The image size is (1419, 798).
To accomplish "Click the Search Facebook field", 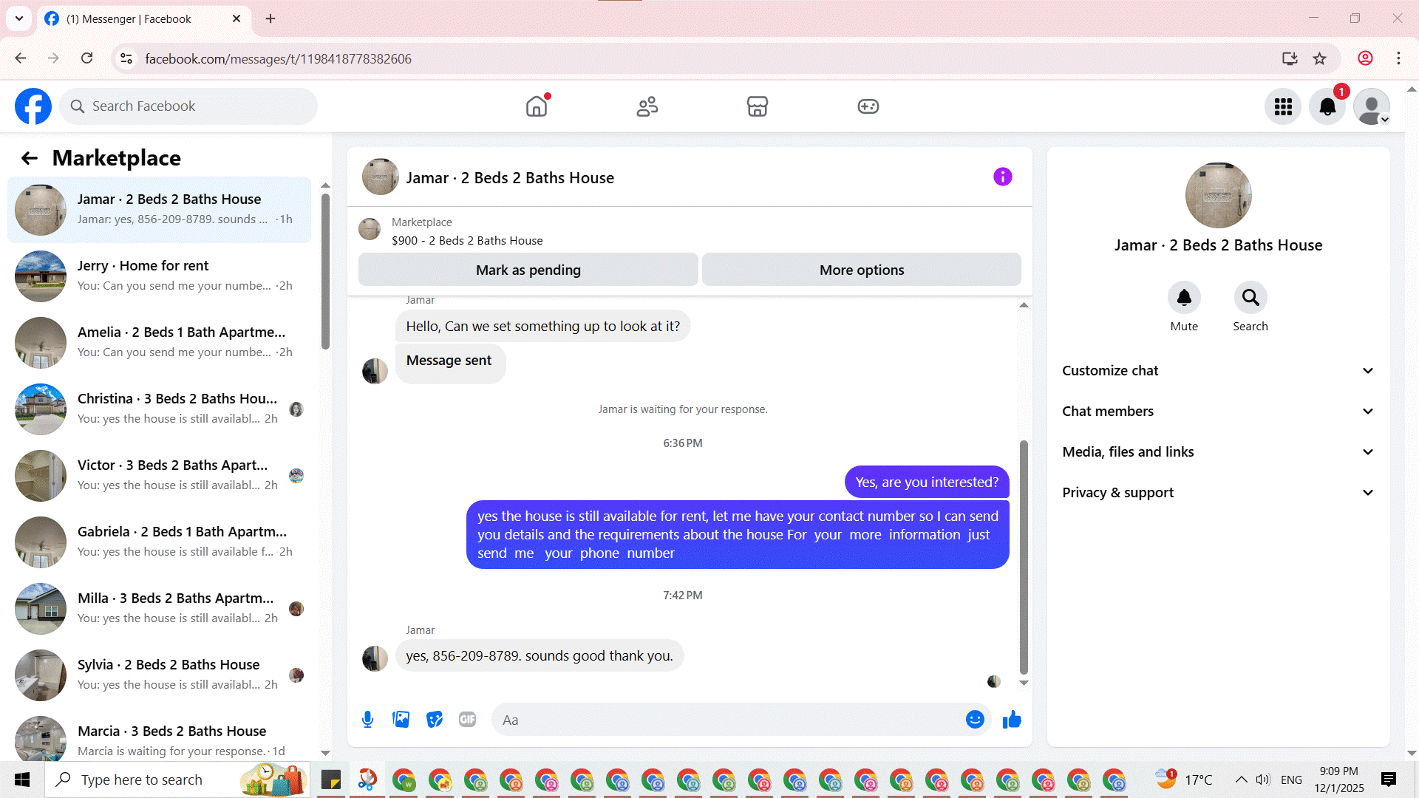I will [188, 106].
